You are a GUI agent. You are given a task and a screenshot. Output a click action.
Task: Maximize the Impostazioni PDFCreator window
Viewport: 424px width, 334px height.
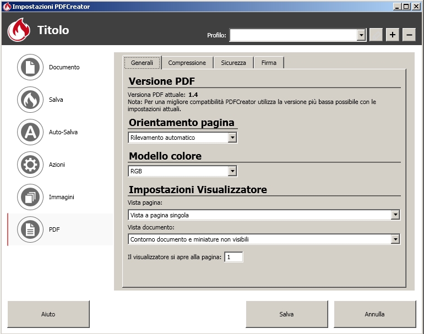tap(406, 7)
